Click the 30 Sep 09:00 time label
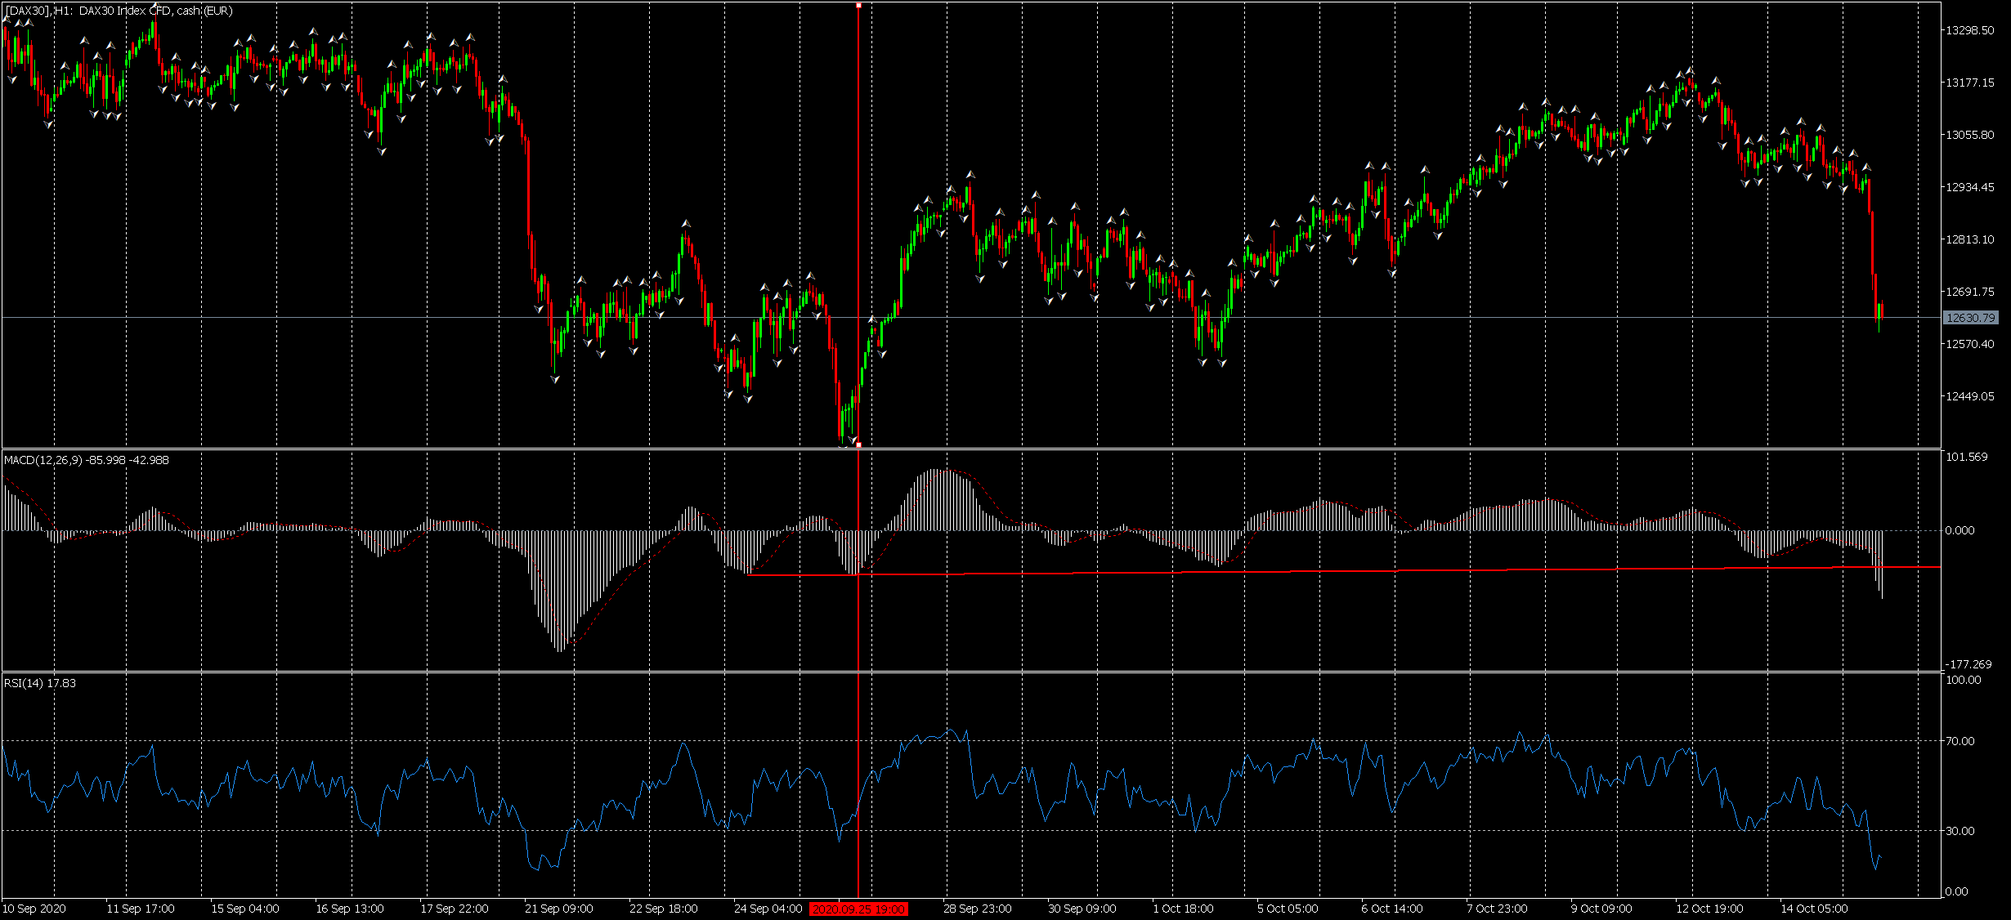This screenshot has height=920, width=2011. tap(1082, 909)
